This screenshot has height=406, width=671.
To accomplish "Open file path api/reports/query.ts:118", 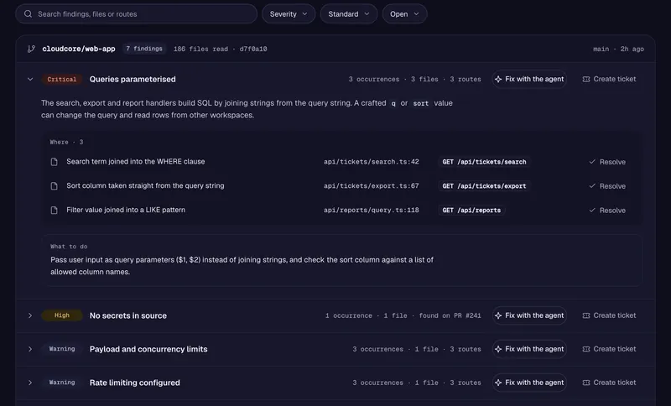I will pyautogui.click(x=372, y=210).
